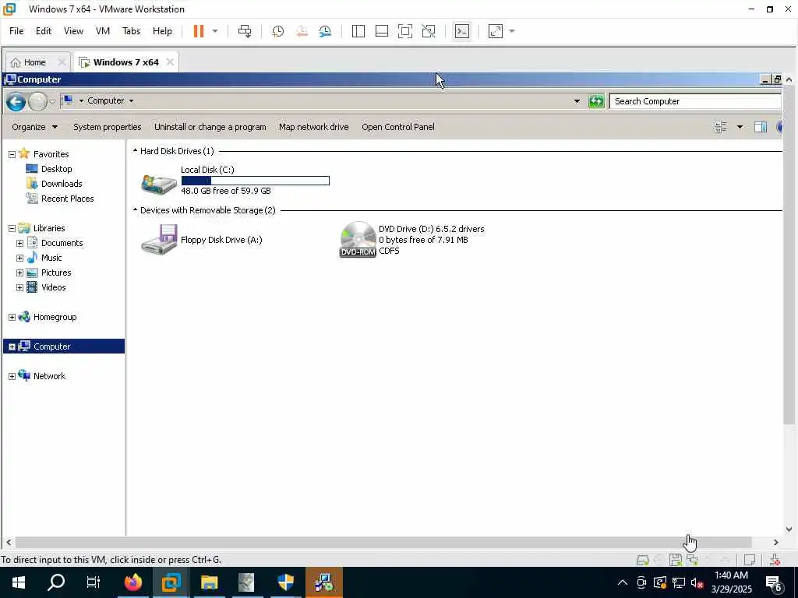Open the address bar history dropdown
Viewport: 798px width, 598px height.
click(x=577, y=101)
